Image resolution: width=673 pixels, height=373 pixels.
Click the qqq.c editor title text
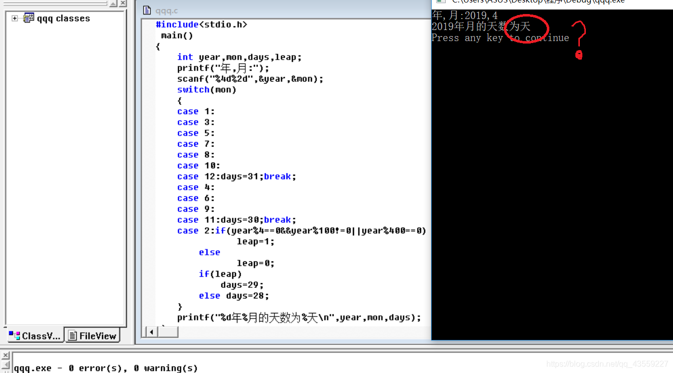tap(166, 11)
